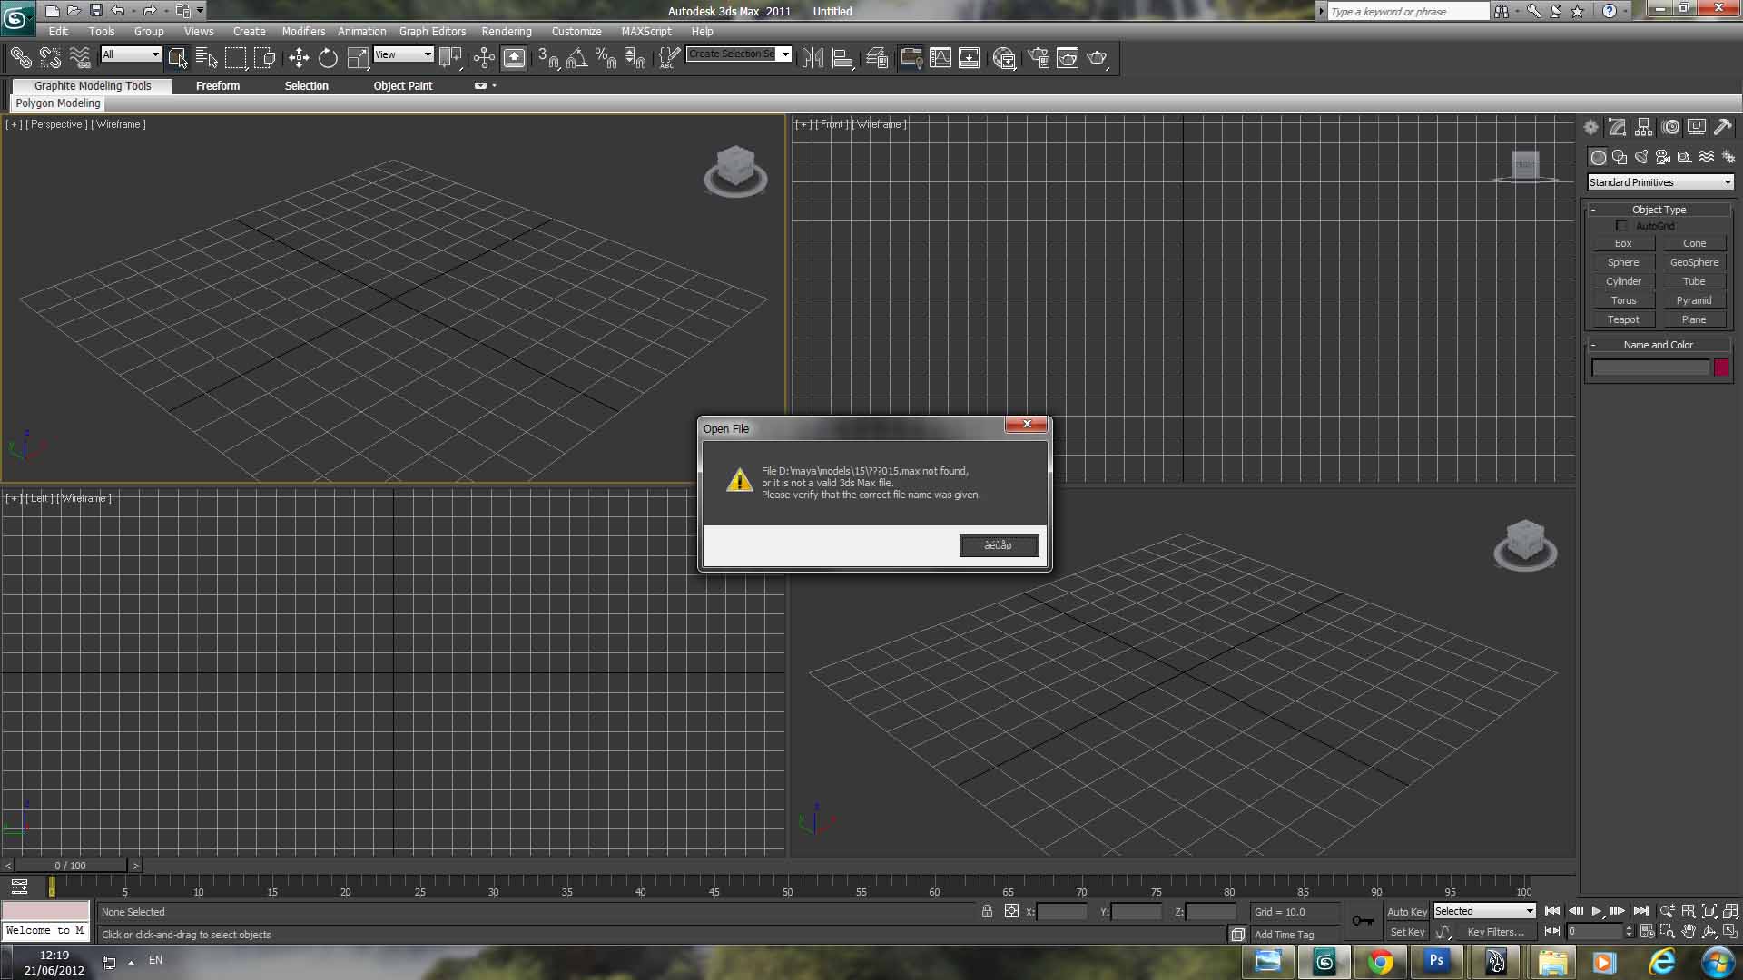Viewport: 1743px width, 980px height.
Task: Toggle the selection lock icon
Action: [x=987, y=912]
